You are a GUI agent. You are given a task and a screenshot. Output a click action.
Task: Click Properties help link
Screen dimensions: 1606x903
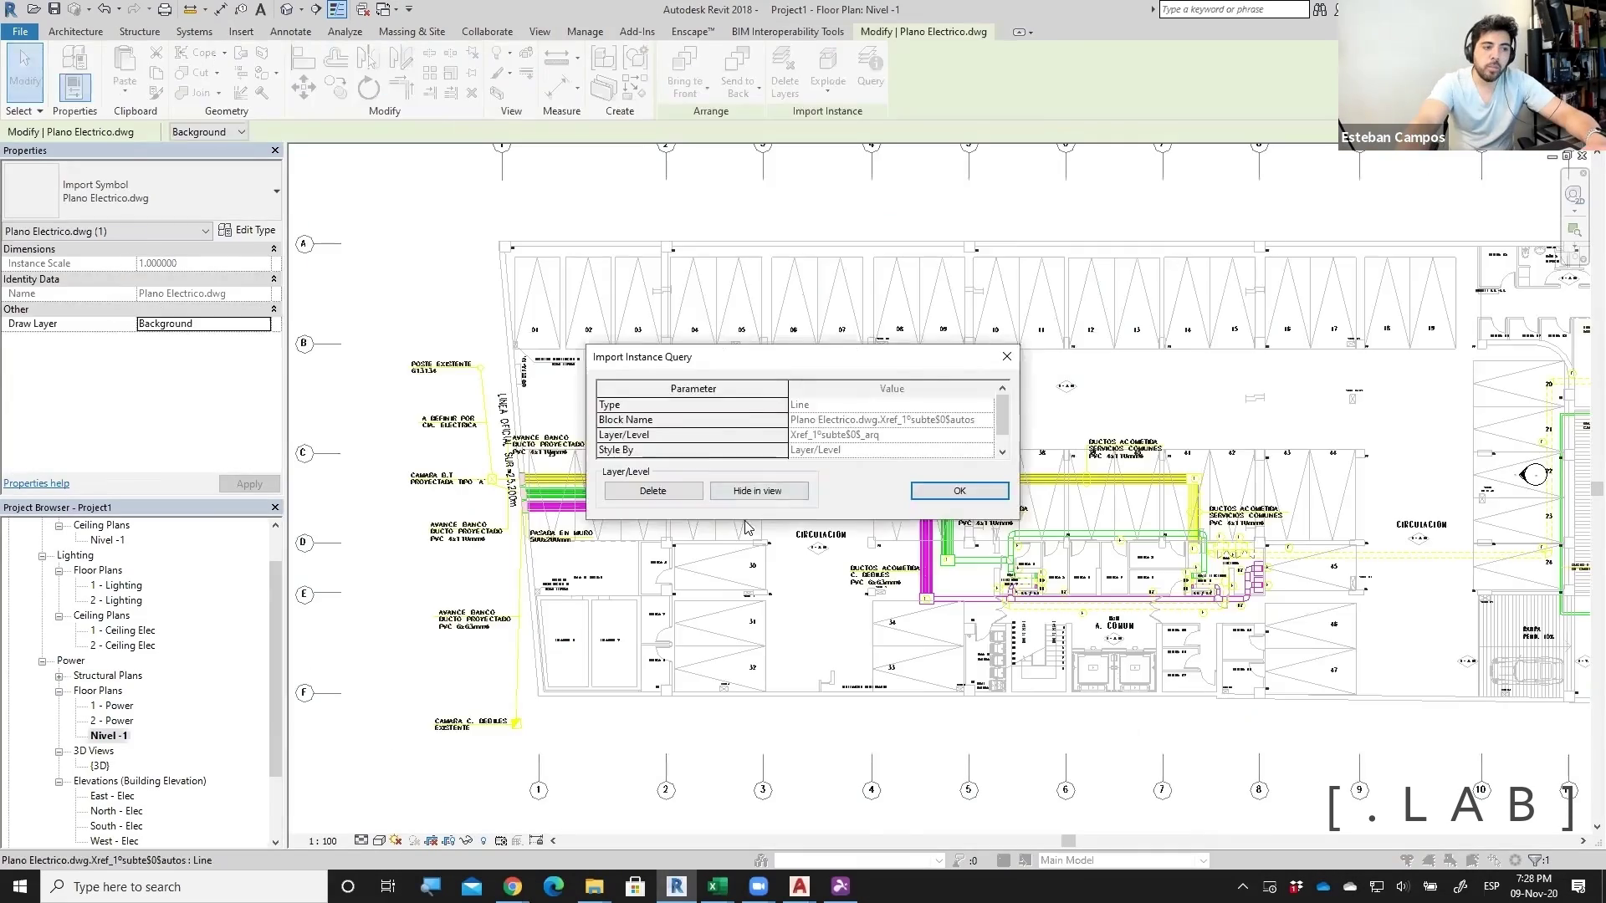click(x=36, y=483)
